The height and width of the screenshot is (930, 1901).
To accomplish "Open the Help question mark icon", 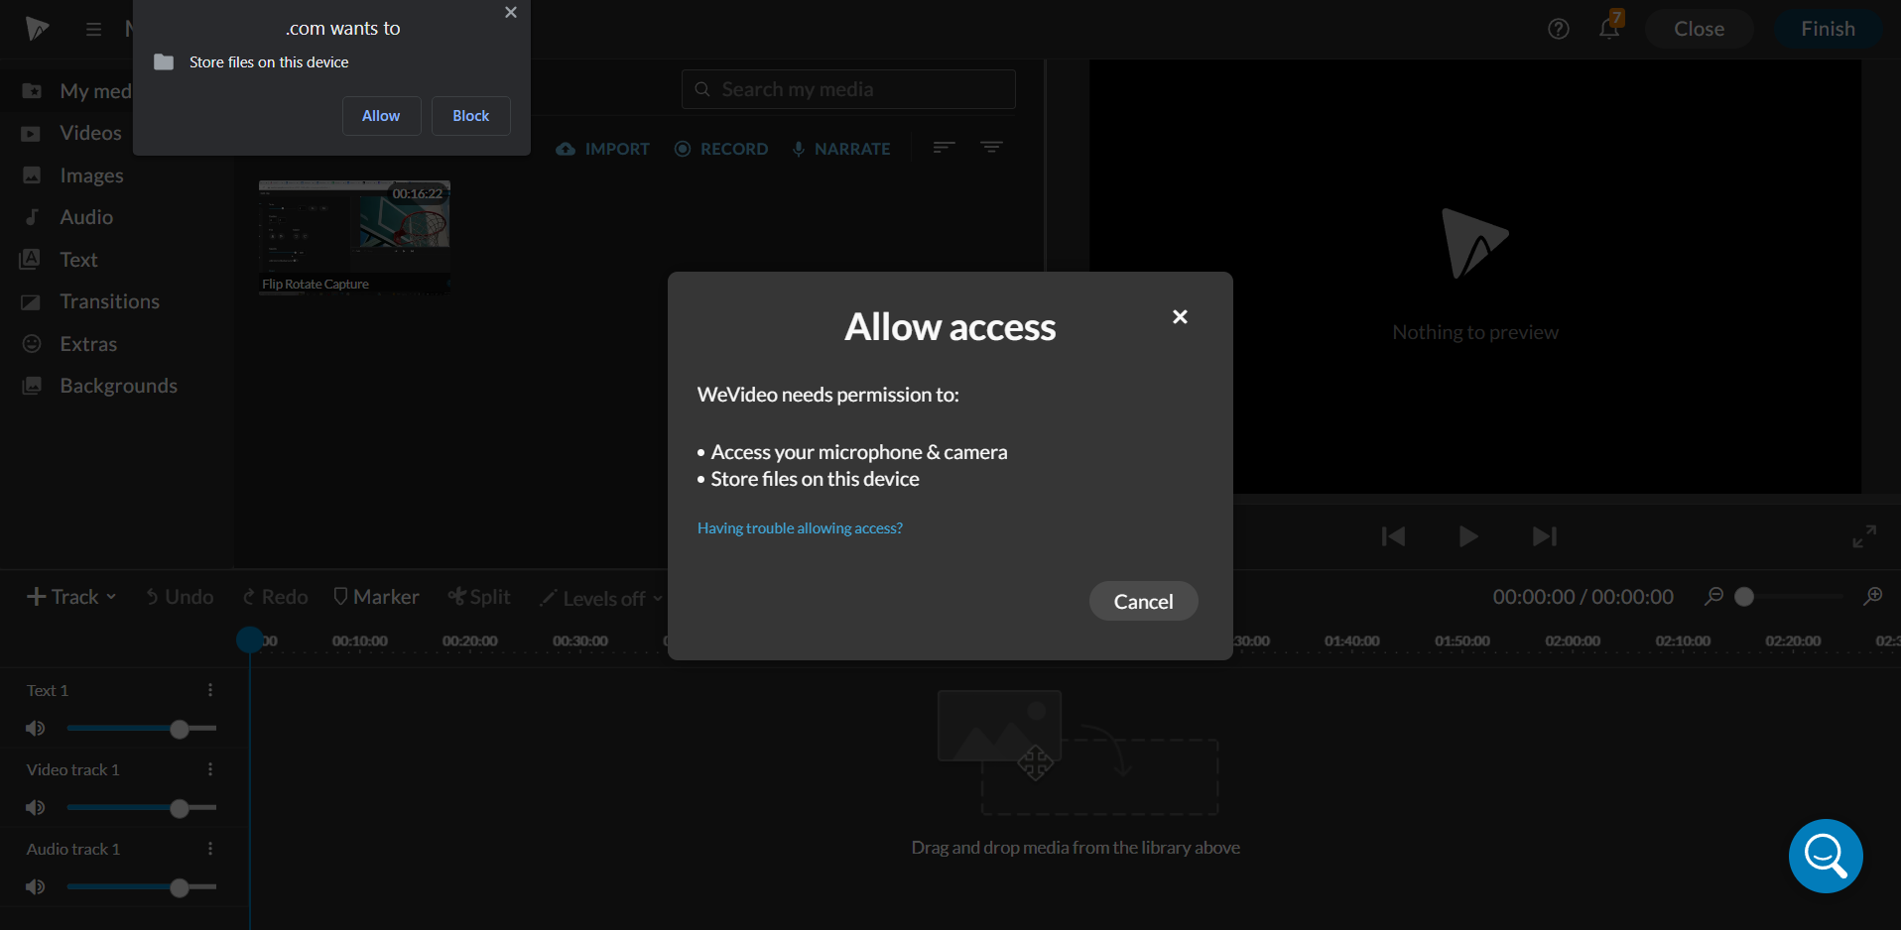I will 1559,29.
